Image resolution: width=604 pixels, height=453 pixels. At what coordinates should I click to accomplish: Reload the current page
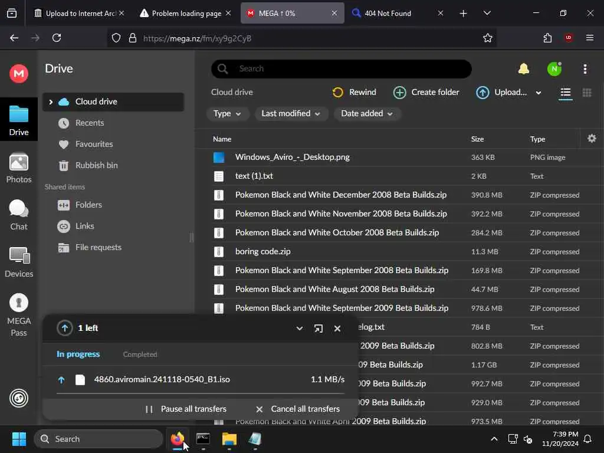click(57, 38)
